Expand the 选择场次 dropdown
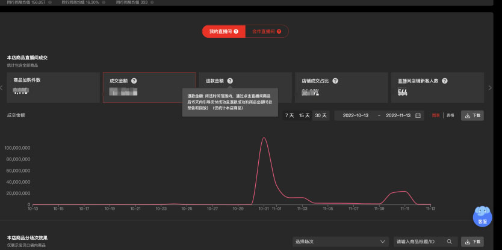Screen dimensions: 502x250 click(340, 242)
